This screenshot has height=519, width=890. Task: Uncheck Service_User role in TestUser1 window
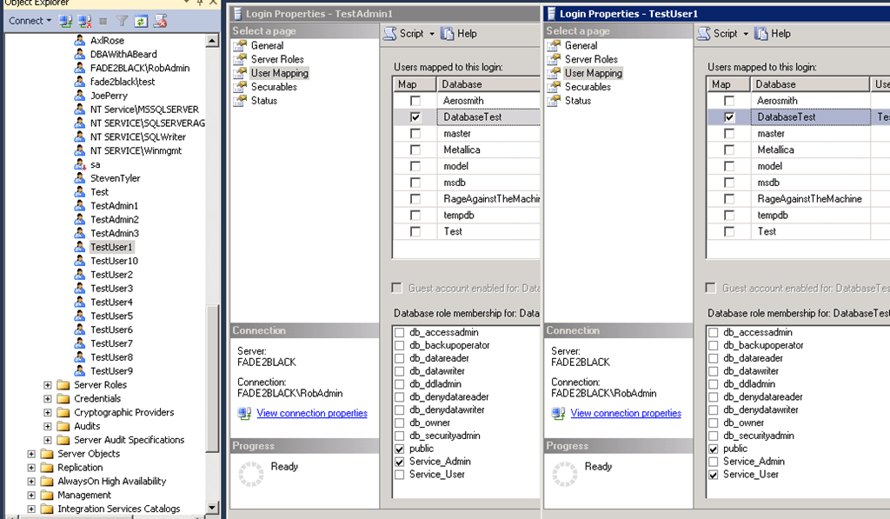[714, 475]
